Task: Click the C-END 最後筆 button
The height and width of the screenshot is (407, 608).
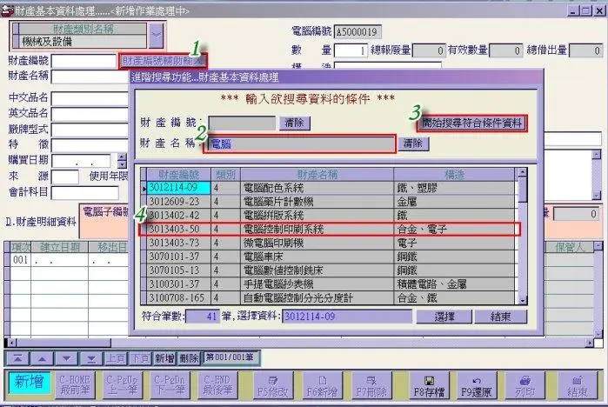Action: click(x=217, y=385)
